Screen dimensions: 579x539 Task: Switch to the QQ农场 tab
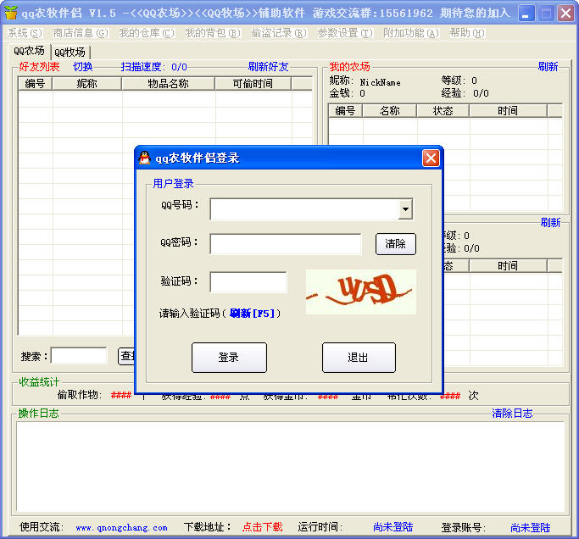tap(29, 51)
